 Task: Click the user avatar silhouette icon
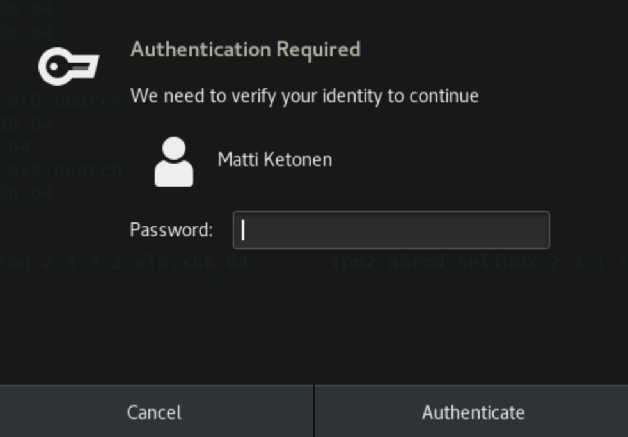coord(174,162)
